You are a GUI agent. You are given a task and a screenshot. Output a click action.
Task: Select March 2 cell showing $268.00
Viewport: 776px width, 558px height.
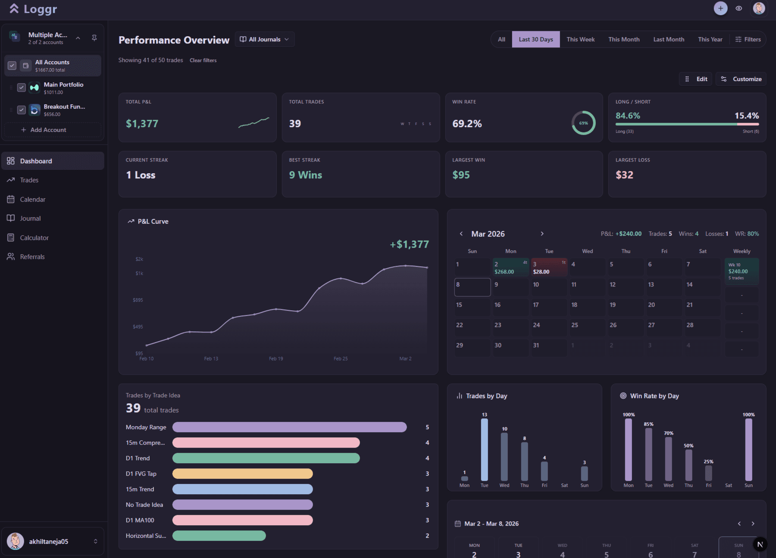click(510, 267)
